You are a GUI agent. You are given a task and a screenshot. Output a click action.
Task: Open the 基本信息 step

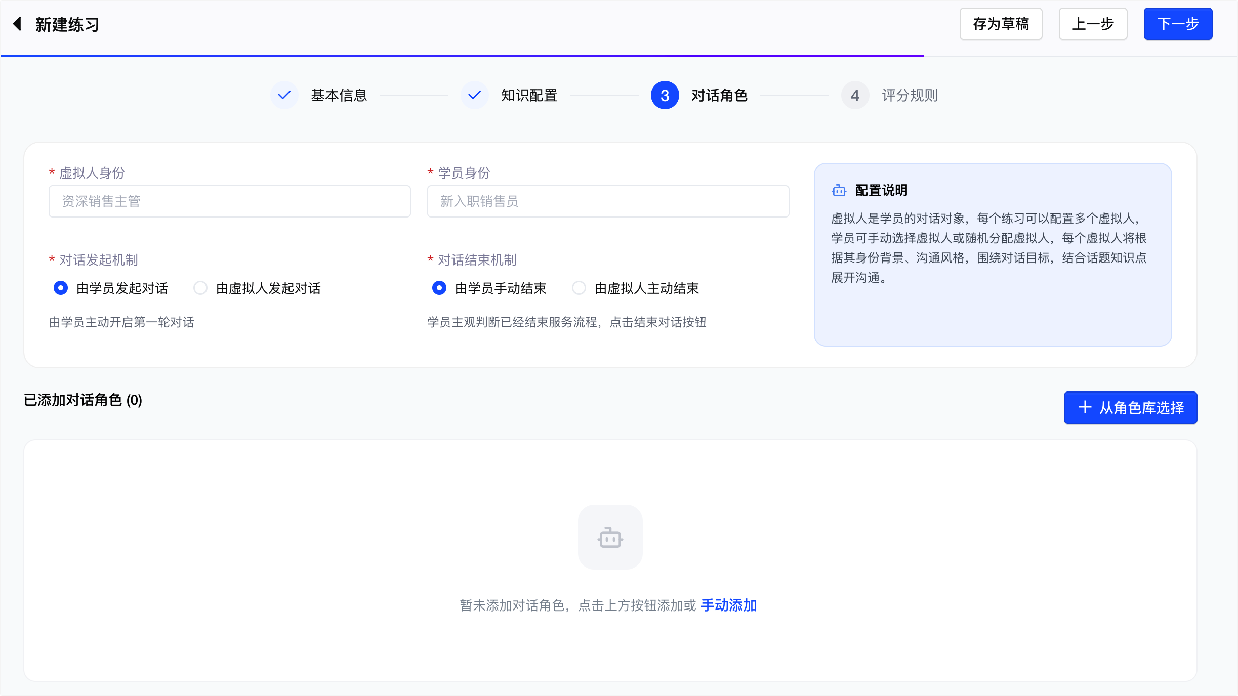[339, 95]
